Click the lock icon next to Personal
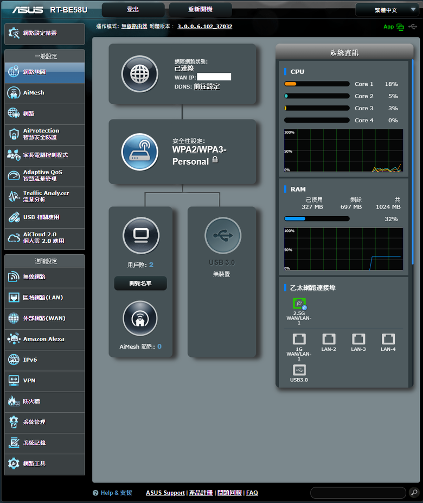The width and height of the screenshot is (423, 503). click(215, 160)
